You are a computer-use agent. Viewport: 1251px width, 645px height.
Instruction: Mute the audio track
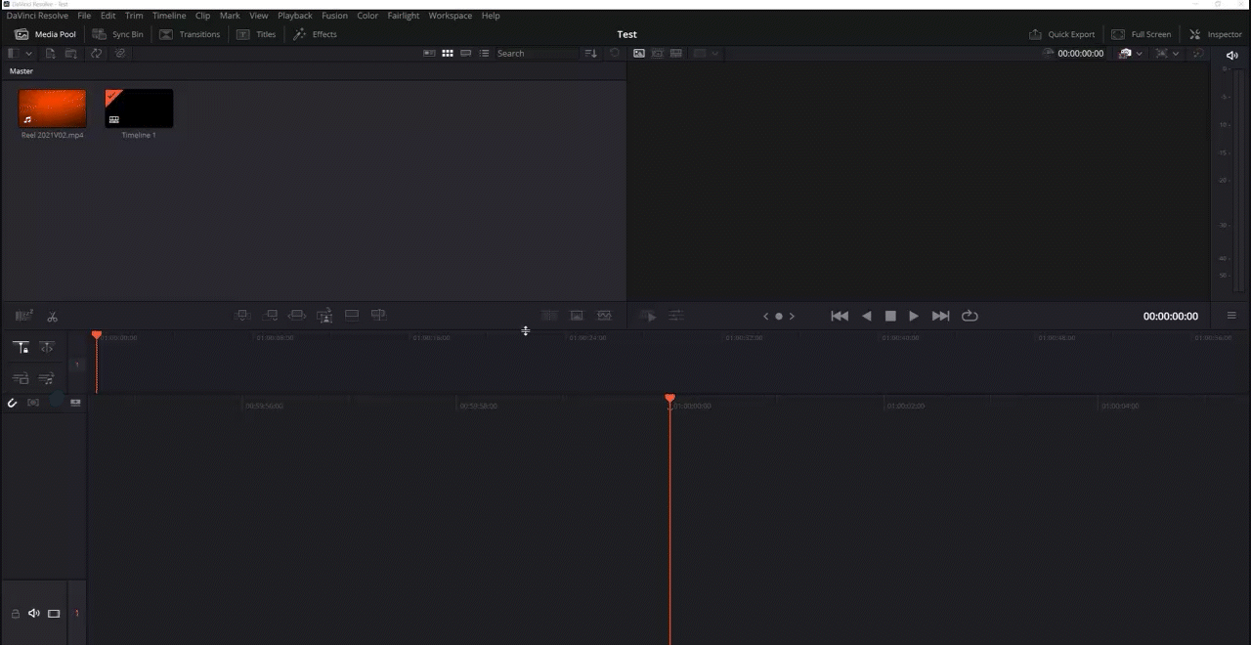(34, 613)
